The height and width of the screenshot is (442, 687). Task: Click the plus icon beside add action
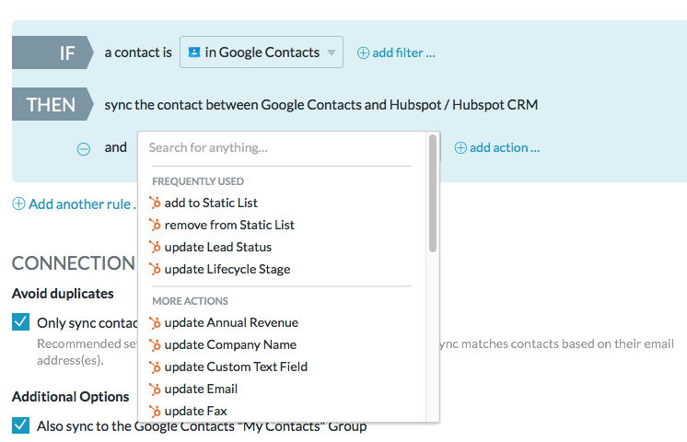click(x=460, y=148)
